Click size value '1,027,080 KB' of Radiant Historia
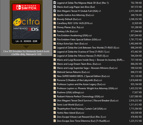This screenshot has width=143, height=125. point(135,96)
